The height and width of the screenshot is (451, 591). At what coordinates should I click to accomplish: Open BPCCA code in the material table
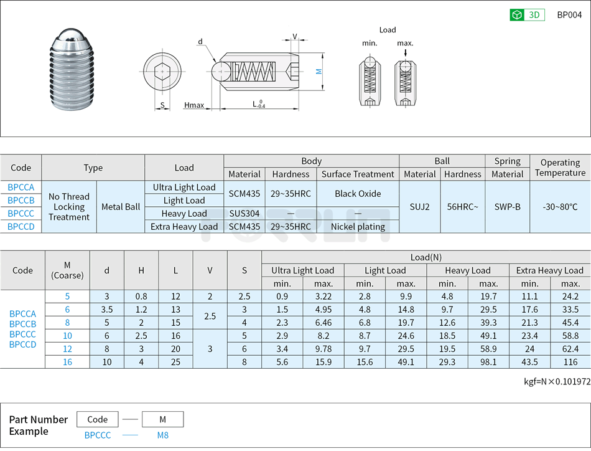click(21, 187)
